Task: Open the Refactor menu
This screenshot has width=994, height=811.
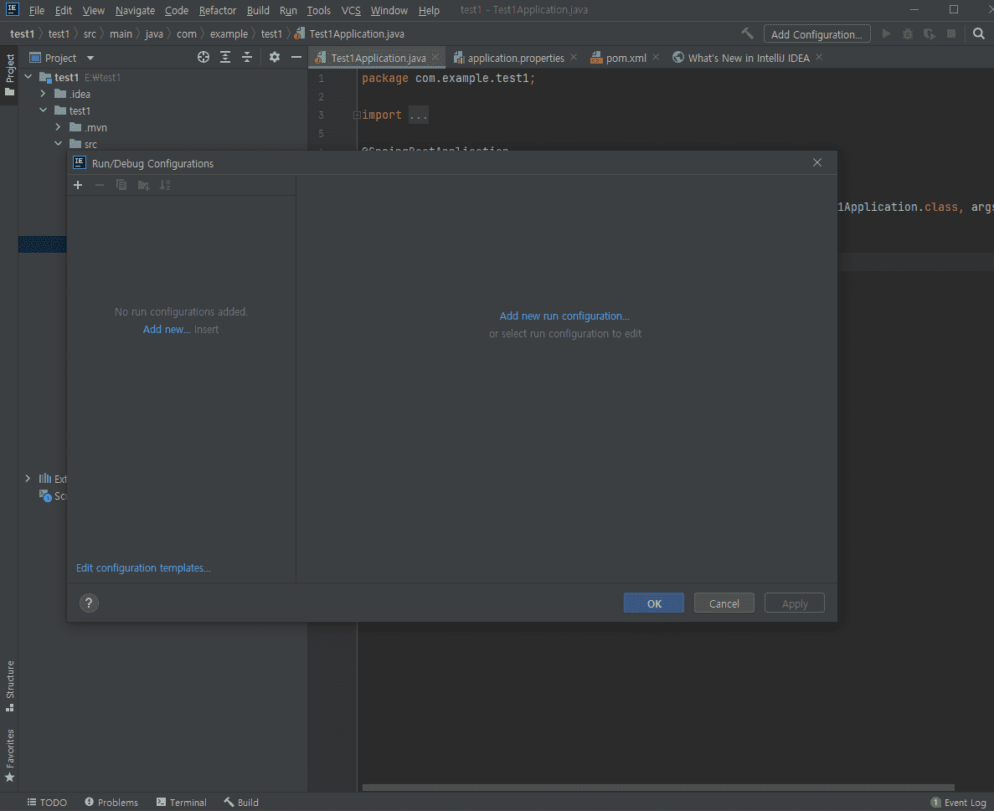Action: (218, 11)
